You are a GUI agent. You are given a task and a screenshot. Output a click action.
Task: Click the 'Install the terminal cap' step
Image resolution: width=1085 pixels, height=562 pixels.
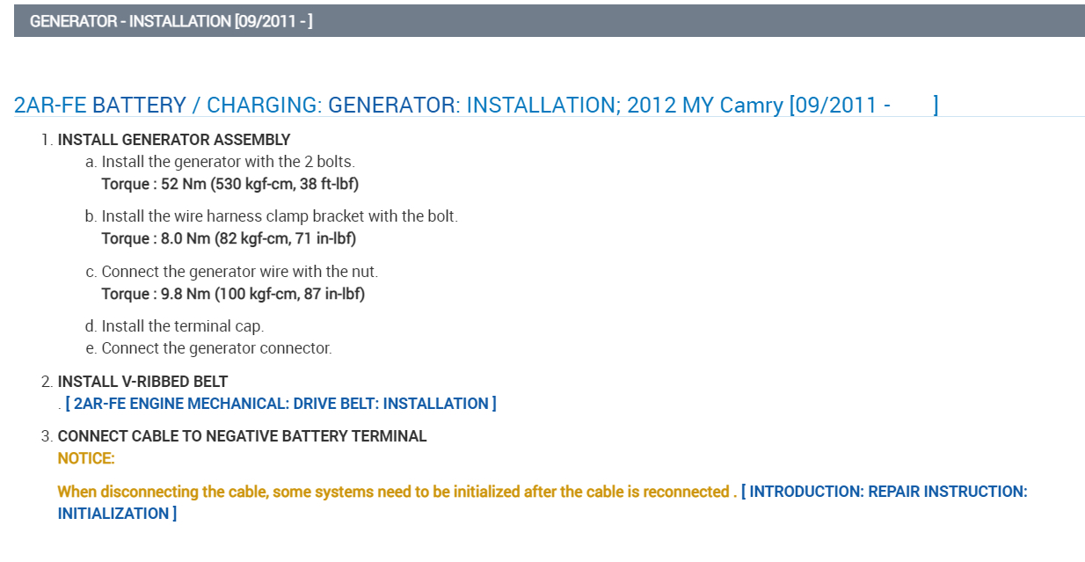pos(182,326)
